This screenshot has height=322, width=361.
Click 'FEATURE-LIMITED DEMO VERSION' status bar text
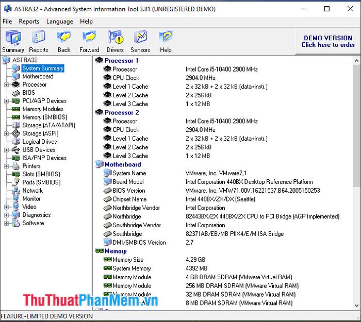pyautogui.click(x=47, y=316)
